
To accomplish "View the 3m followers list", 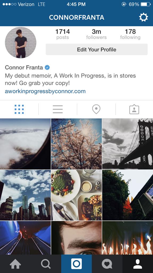I will [x=96, y=34].
